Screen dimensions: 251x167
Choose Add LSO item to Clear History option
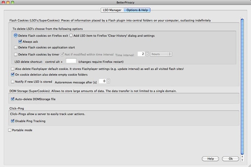point(71,35)
